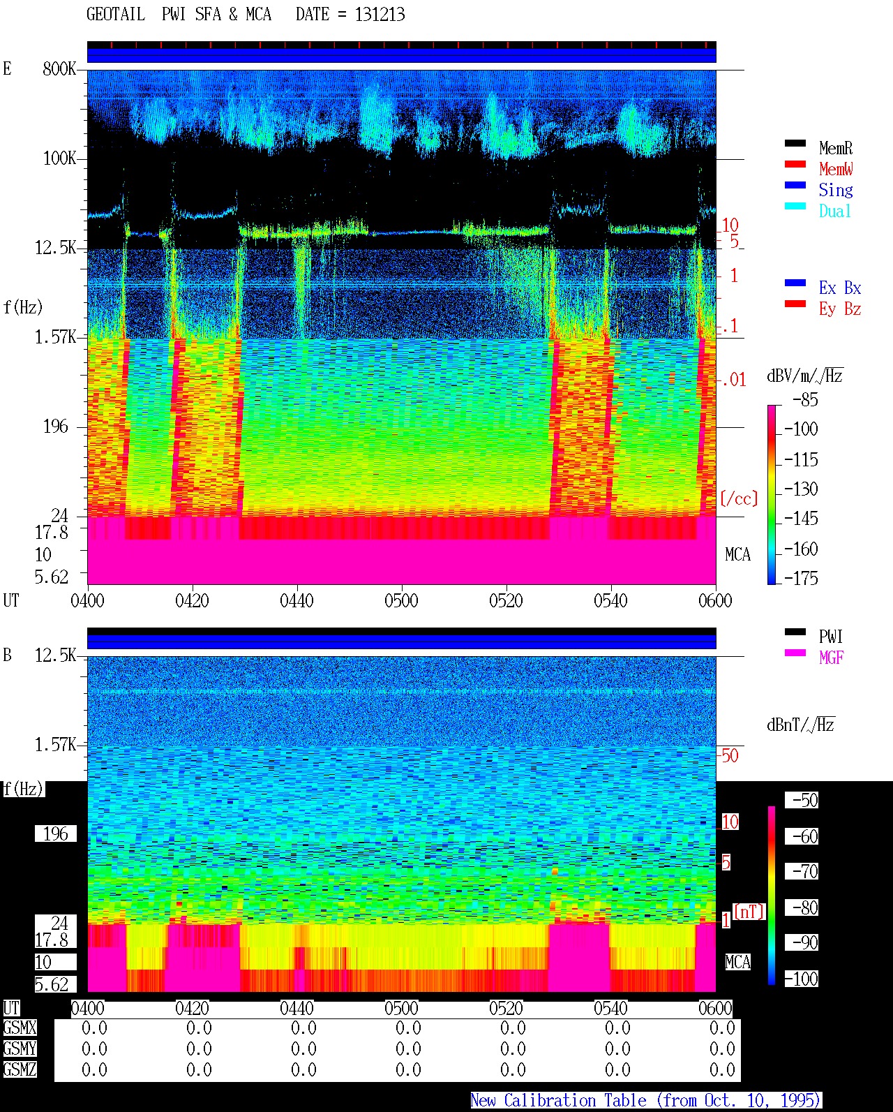Screen dimensions: 893x1112
Task: Click the Ex Bx legend text
Action: click(840, 288)
